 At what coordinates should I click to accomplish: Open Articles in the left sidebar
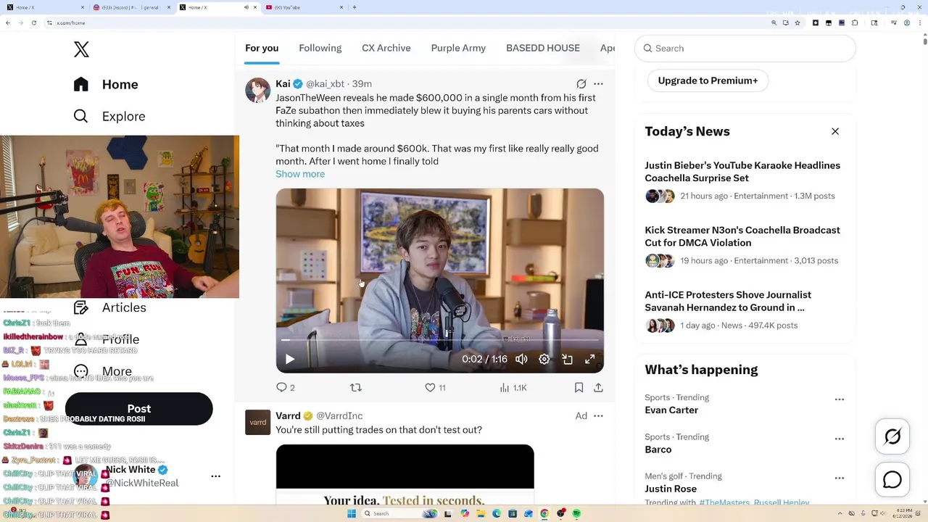pyautogui.click(x=110, y=307)
